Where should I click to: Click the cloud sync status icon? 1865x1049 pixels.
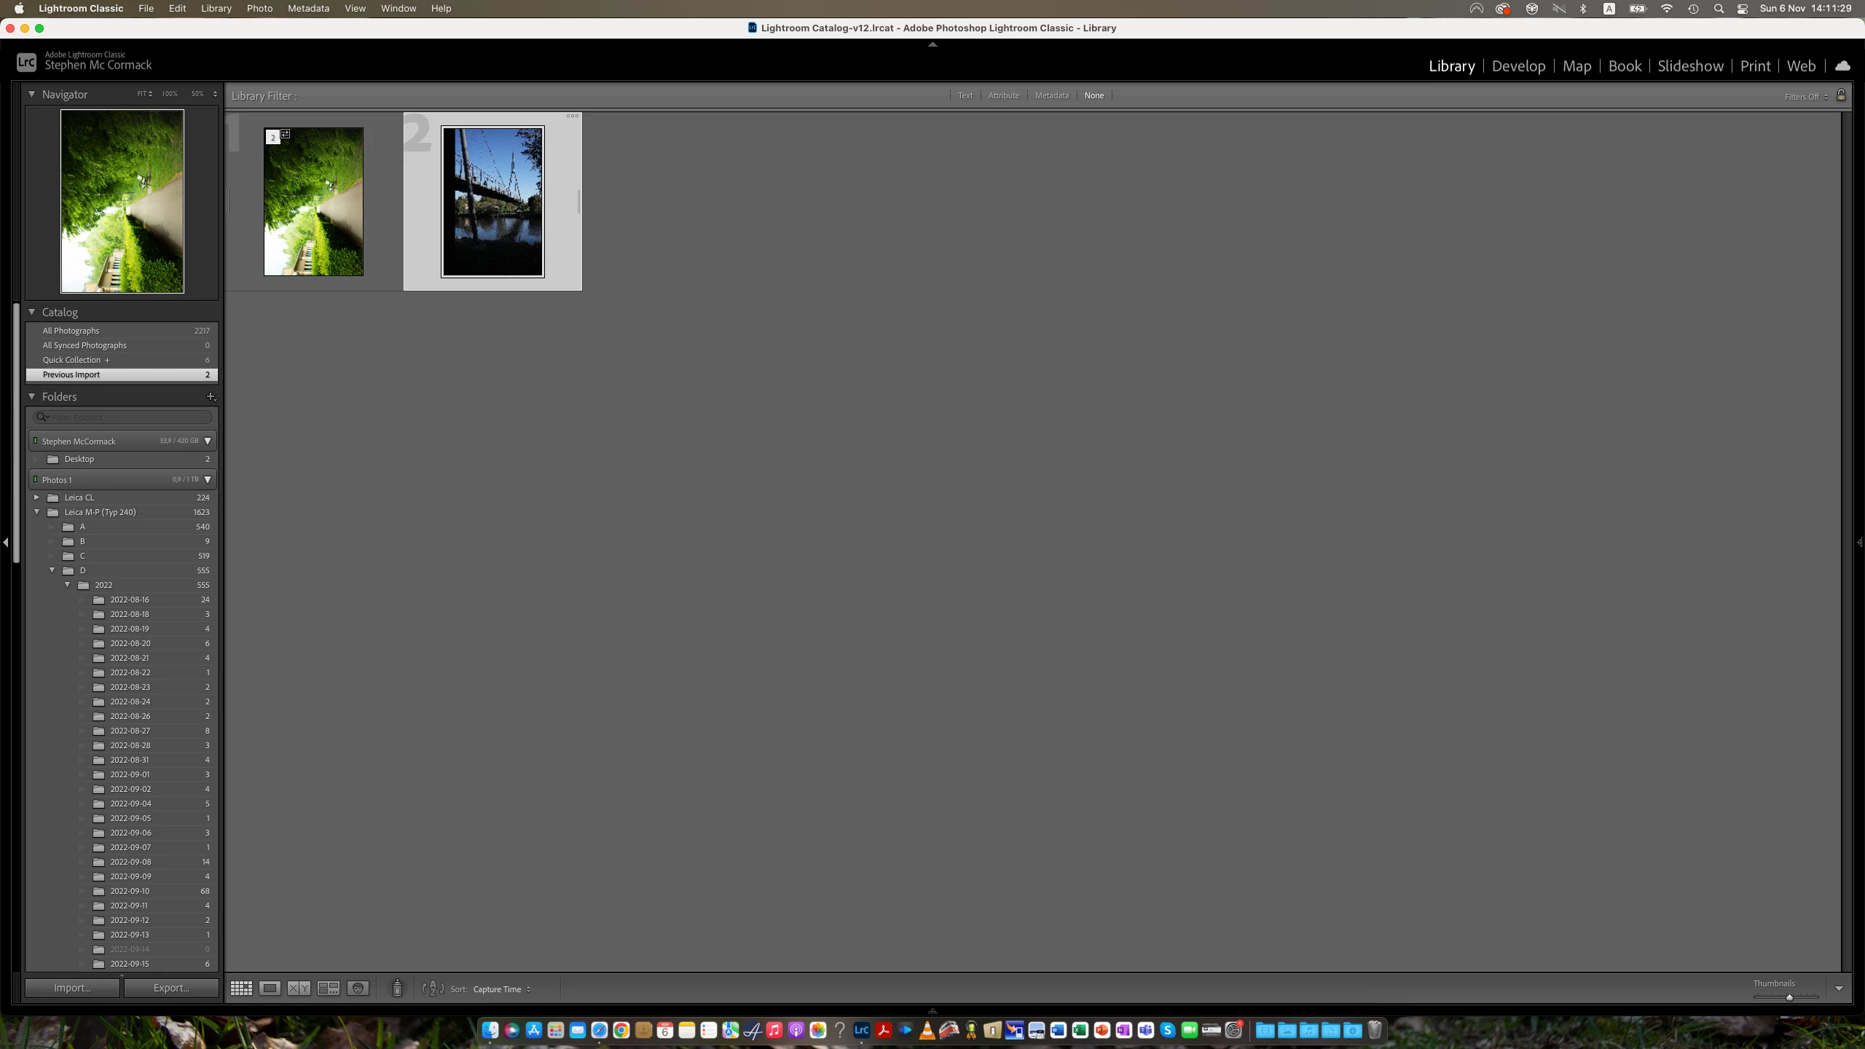pyautogui.click(x=1842, y=66)
